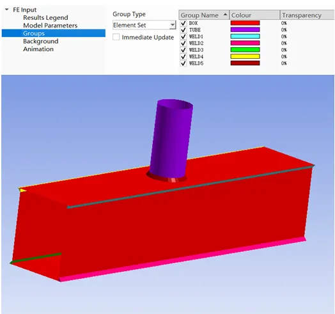Click the red BOX colour swatch

tap(245, 23)
